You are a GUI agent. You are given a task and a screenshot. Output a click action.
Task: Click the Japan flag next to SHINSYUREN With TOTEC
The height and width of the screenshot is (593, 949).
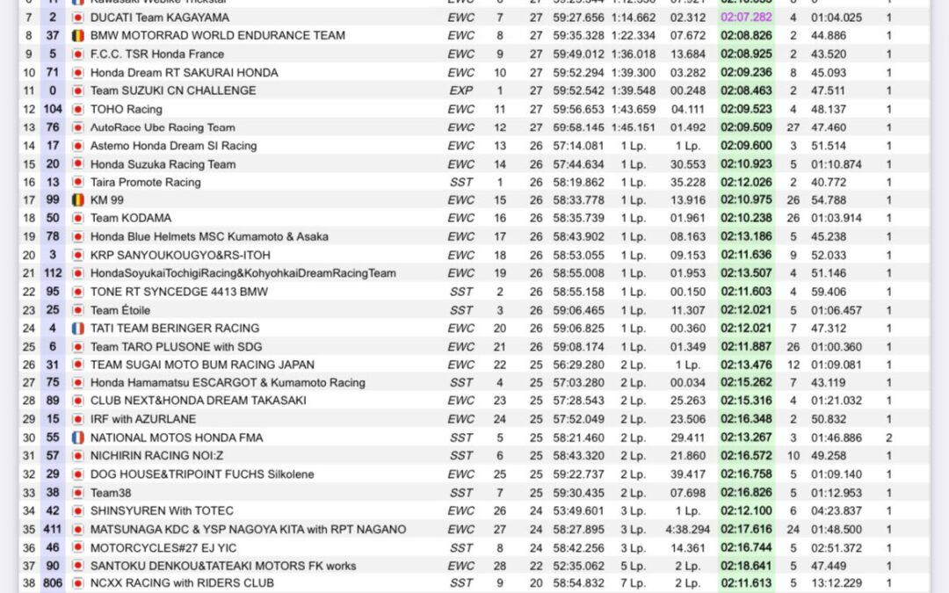77,510
